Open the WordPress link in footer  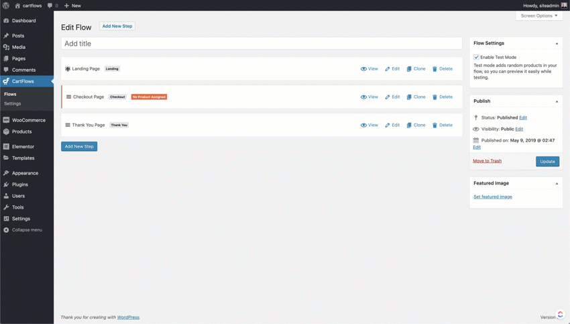[x=128, y=317]
